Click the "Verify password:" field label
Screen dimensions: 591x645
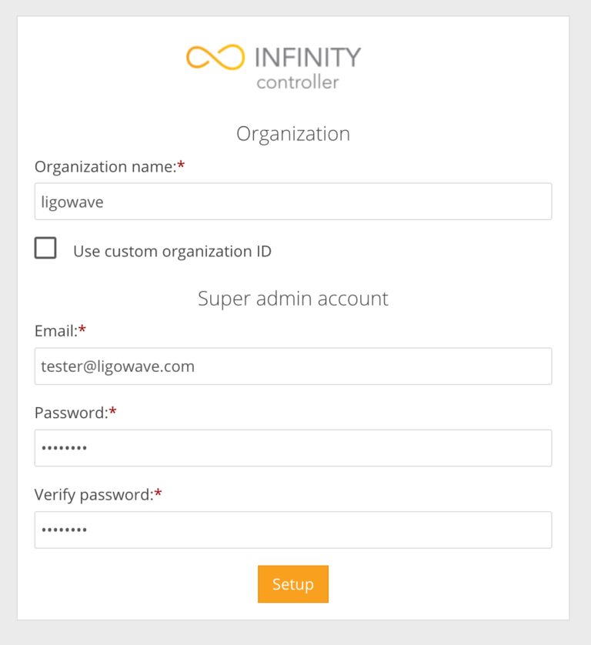(x=94, y=495)
